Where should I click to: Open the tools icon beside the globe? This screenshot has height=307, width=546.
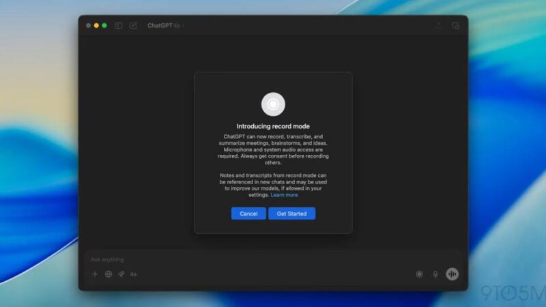121,274
